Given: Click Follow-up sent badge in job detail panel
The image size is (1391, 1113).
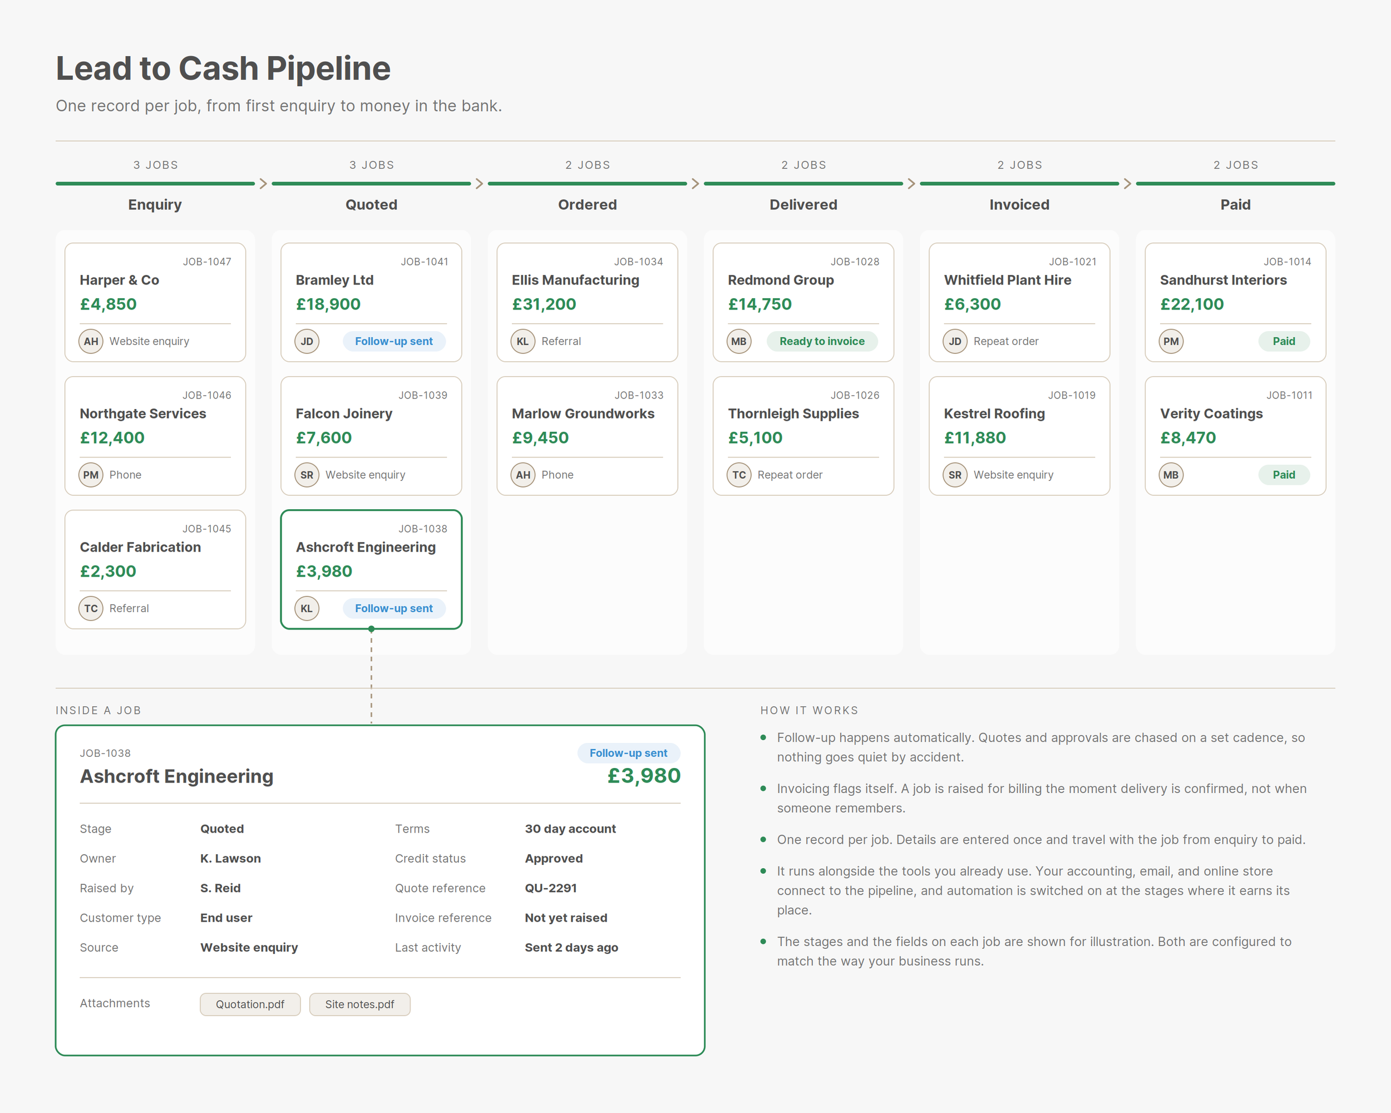Looking at the screenshot, I should coord(628,753).
